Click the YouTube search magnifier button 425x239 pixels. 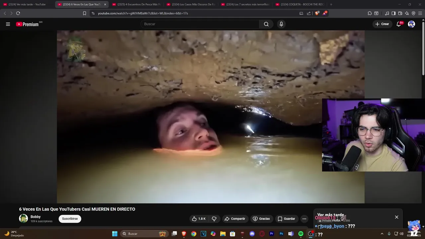point(266,24)
